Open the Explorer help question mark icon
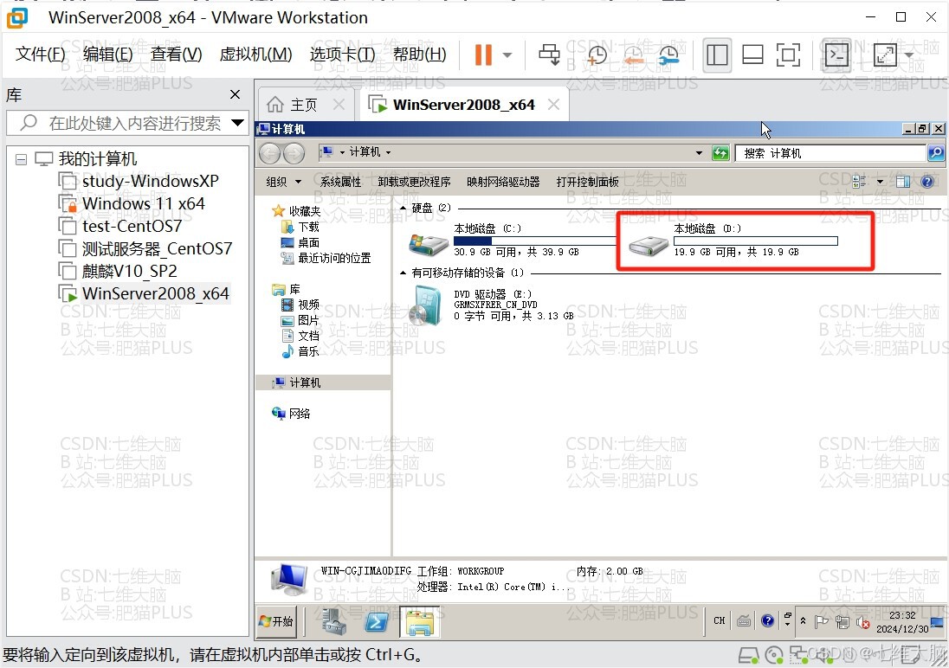Viewport: 949px width, 668px height. (x=926, y=182)
